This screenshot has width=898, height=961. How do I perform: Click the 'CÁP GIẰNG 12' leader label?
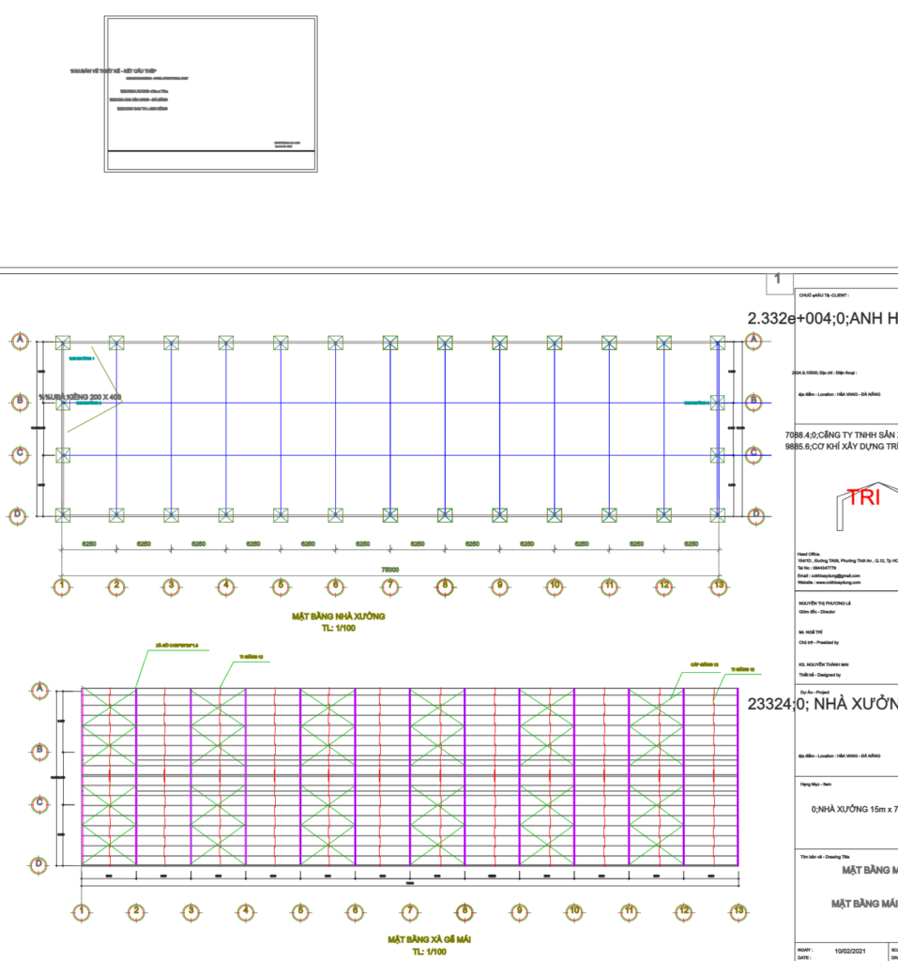(x=705, y=664)
